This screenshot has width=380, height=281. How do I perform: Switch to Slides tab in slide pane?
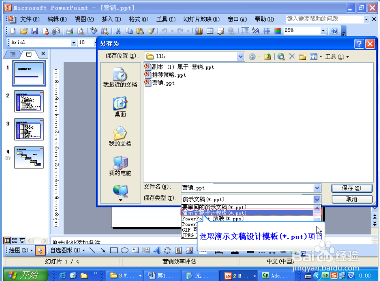[x=29, y=54]
